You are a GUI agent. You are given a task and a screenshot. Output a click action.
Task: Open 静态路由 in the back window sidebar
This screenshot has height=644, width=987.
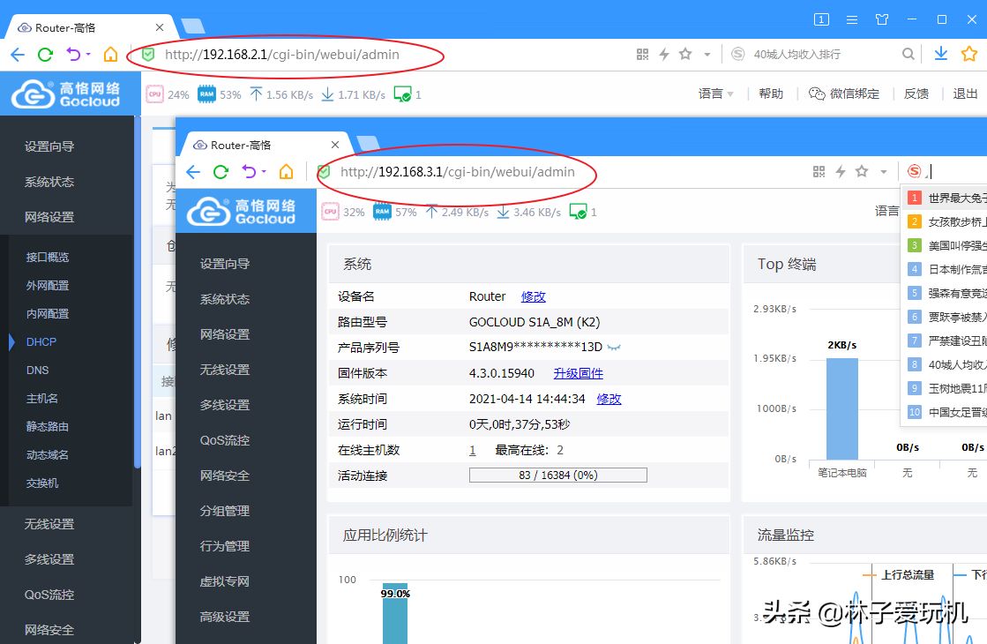(x=48, y=426)
